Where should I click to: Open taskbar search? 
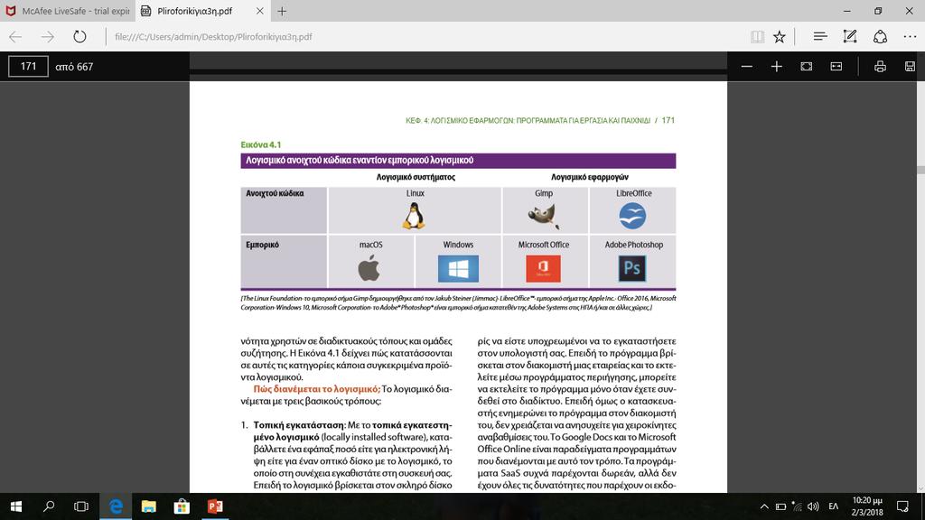[x=49, y=506]
